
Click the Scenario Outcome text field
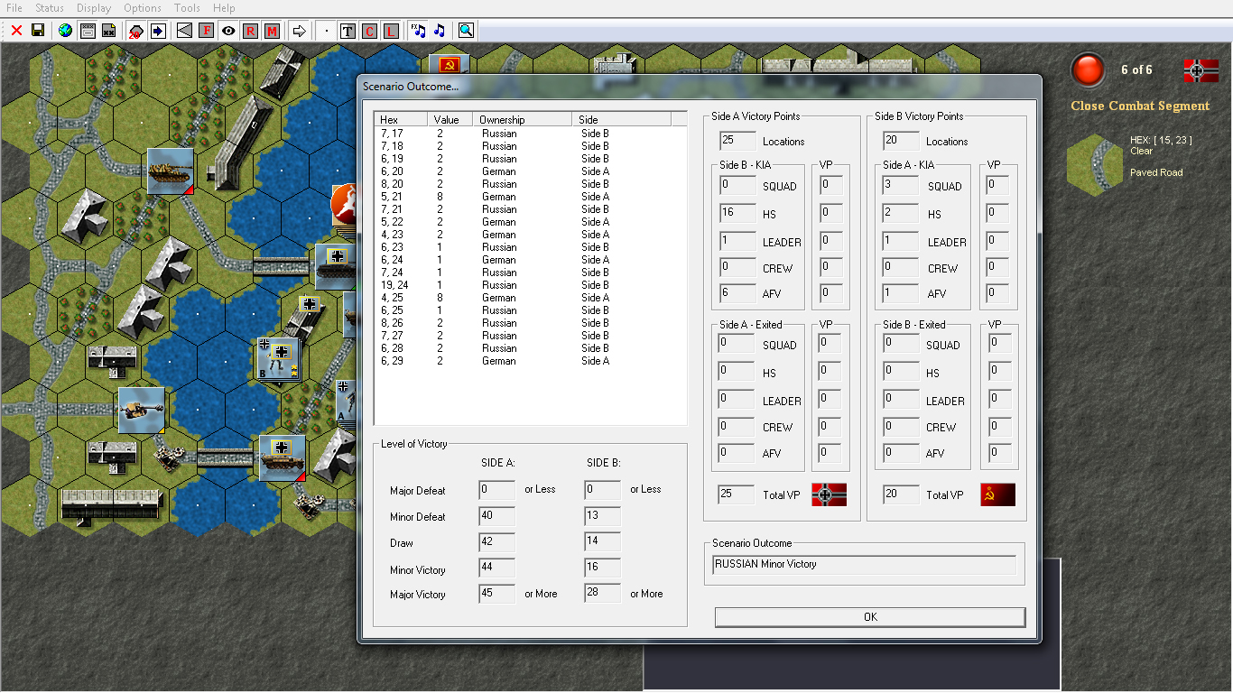tap(864, 565)
